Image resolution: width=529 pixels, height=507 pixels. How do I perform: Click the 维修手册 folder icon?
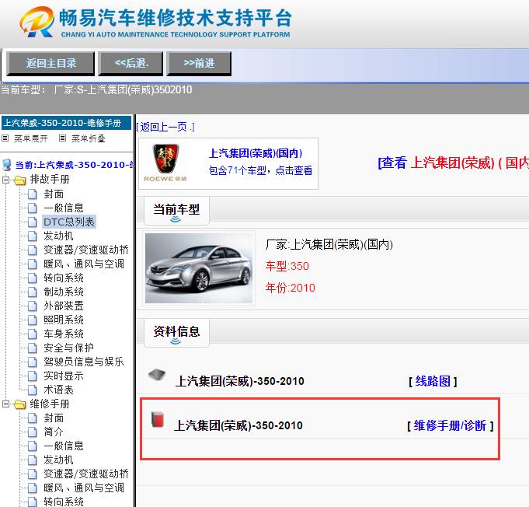coord(20,404)
